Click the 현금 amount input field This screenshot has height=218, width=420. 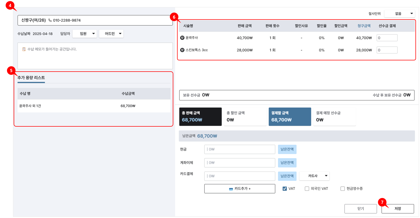pos(239,149)
